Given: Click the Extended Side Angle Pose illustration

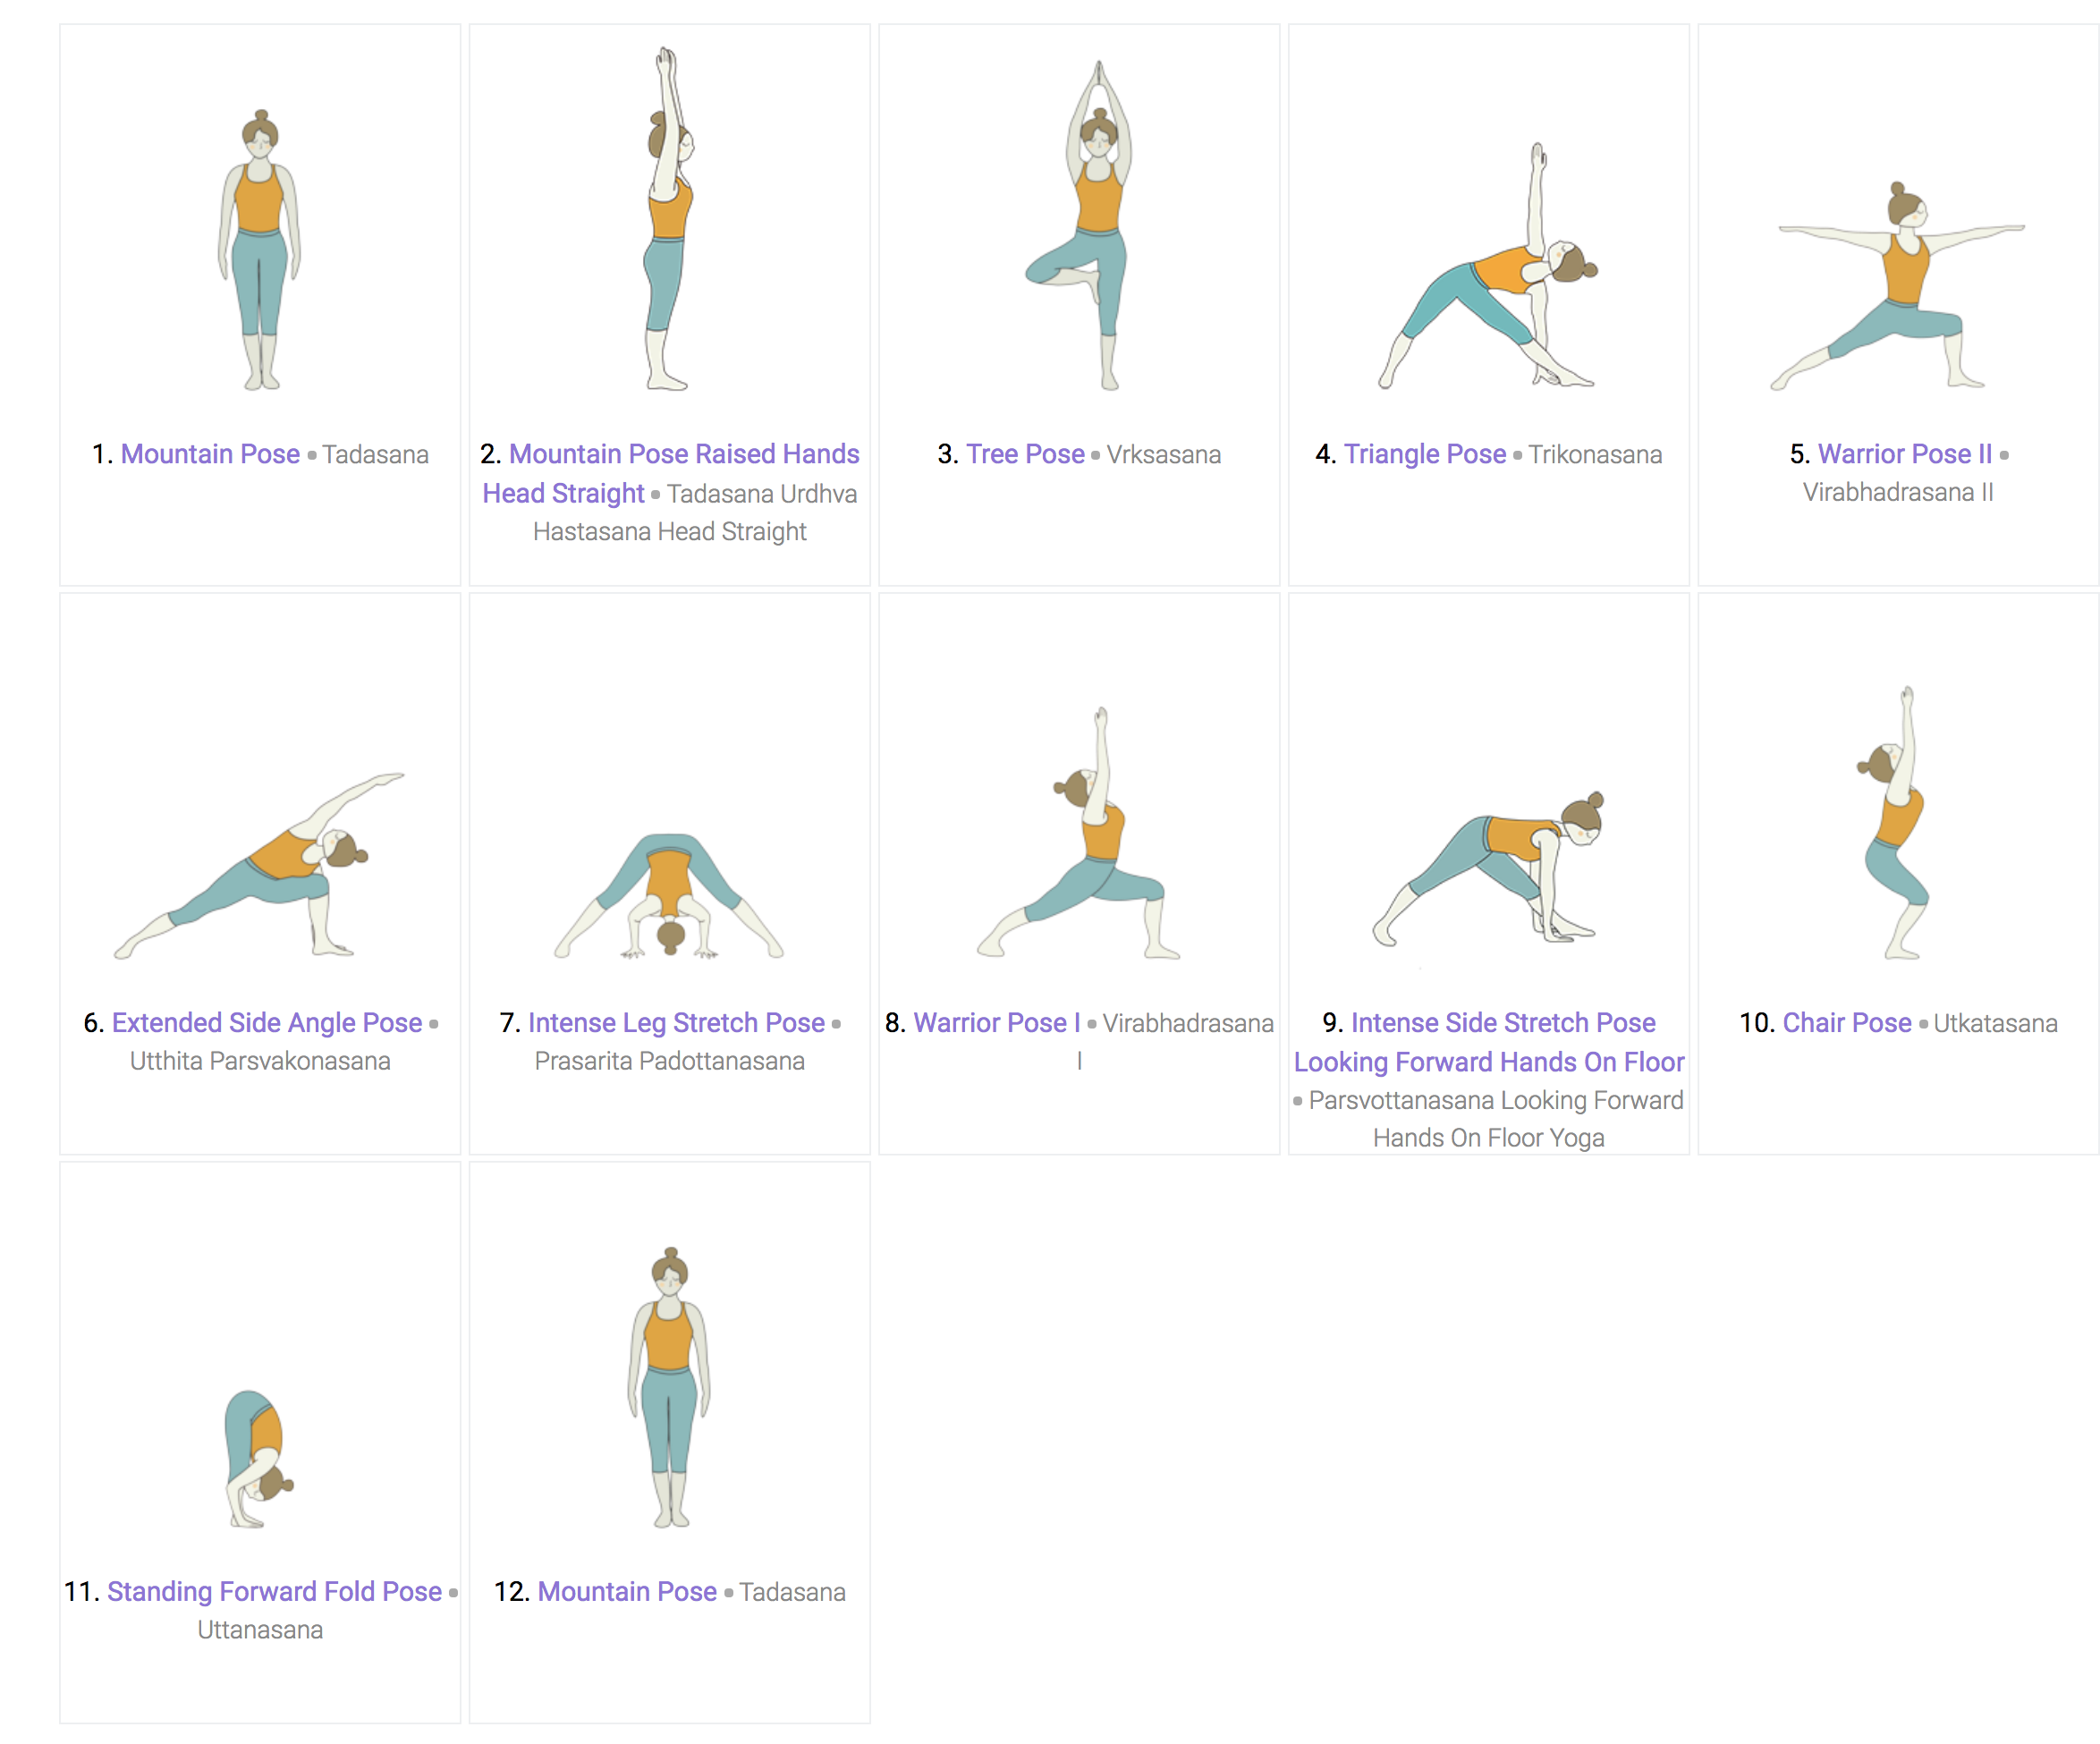Looking at the screenshot, I should (x=260, y=865).
